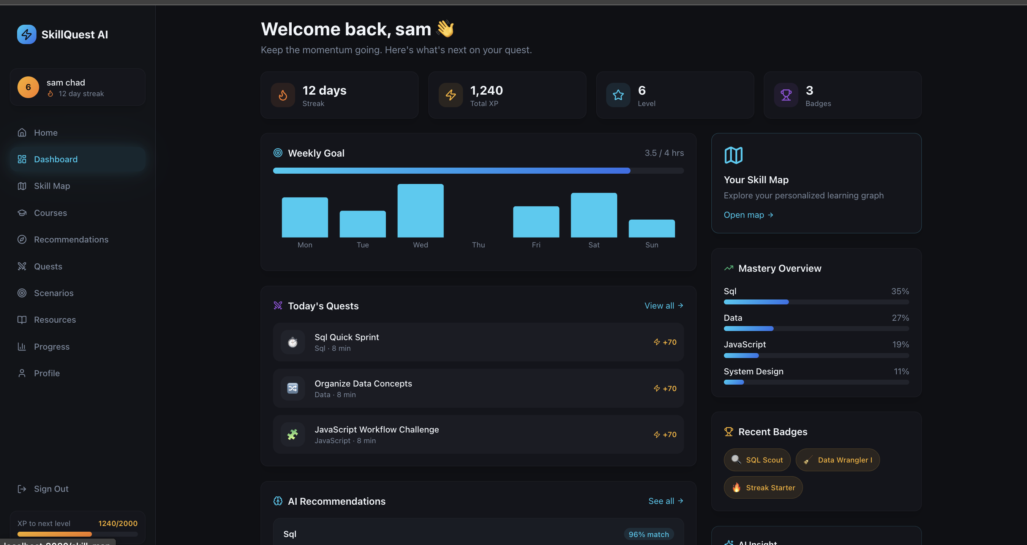Click the Weekly Goal progress bar
1027x545 pixels.
coord(478,171)
